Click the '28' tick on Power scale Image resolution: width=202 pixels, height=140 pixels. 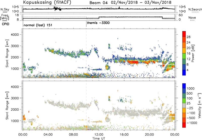[x=188, y=37]
